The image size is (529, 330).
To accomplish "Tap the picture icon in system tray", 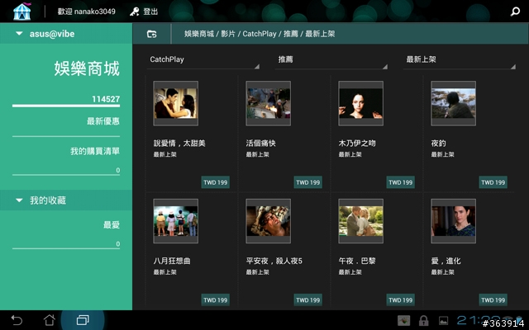I will click(x=443, y=321).
